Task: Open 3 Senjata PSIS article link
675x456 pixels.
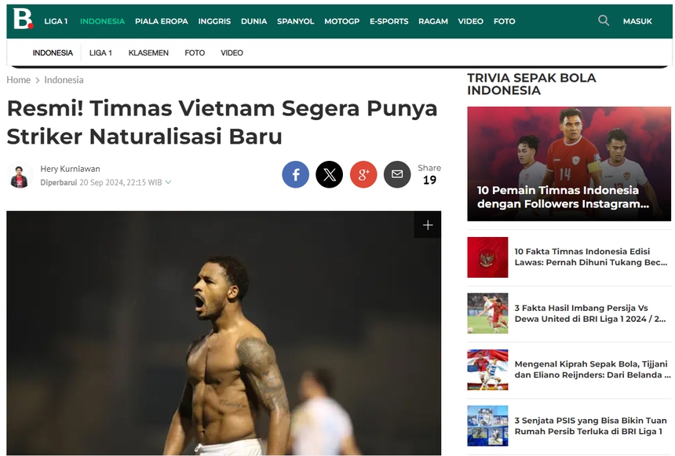Action: (590, 426)
